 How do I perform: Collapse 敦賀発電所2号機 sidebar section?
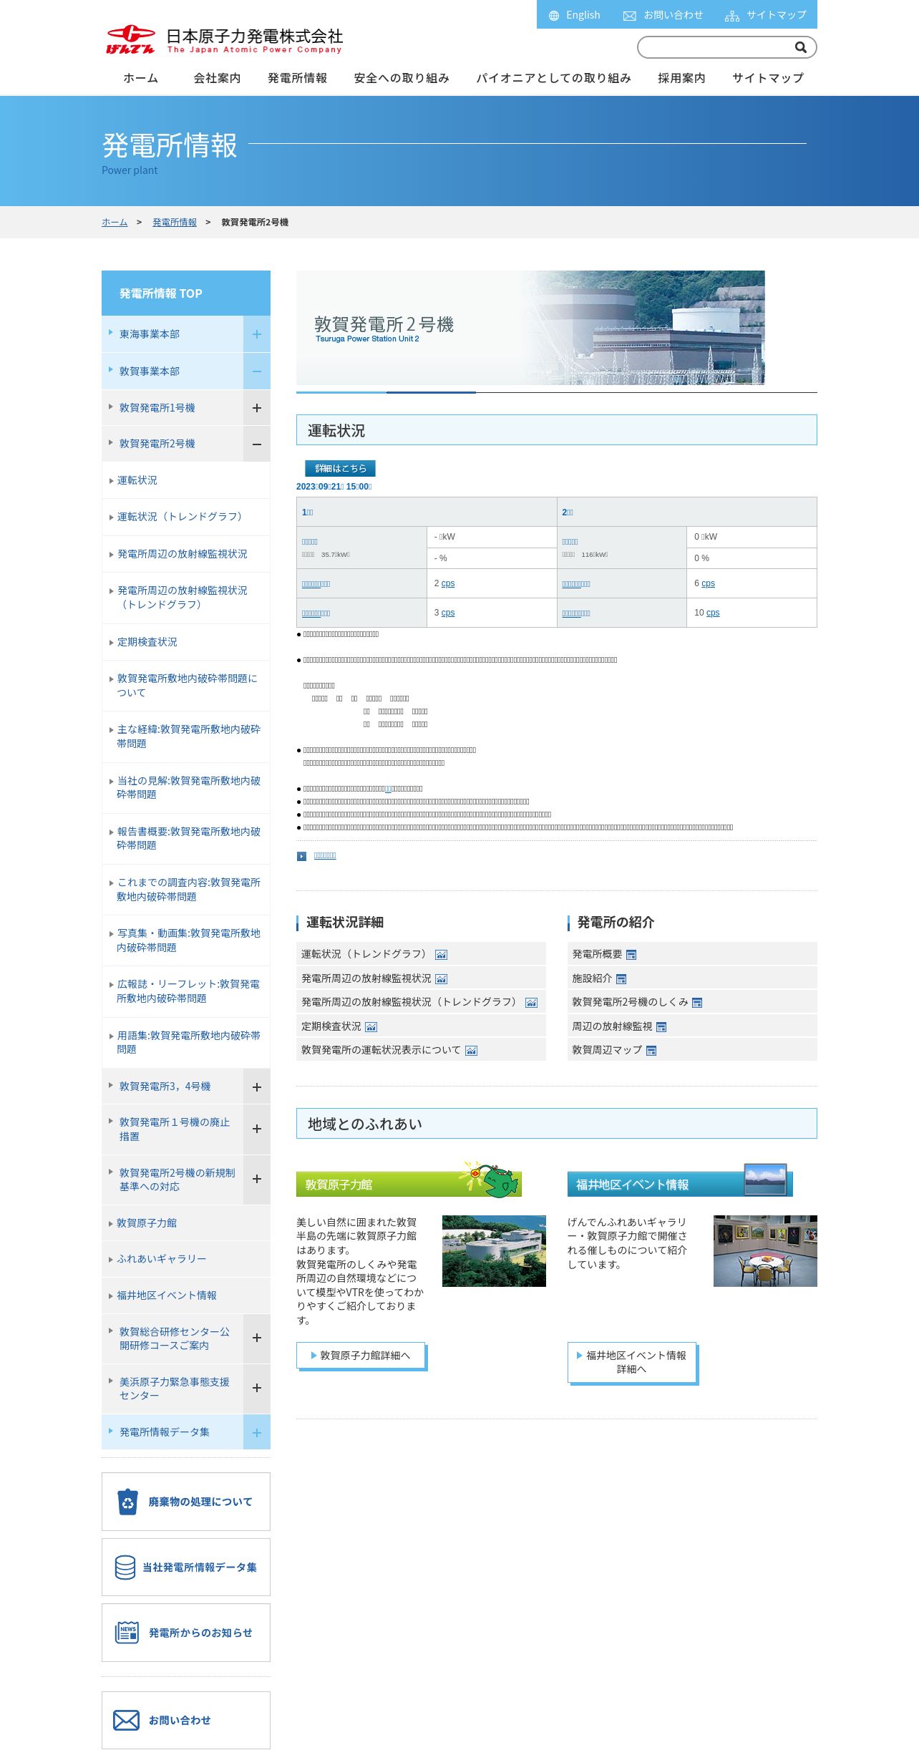coord(257,444)
